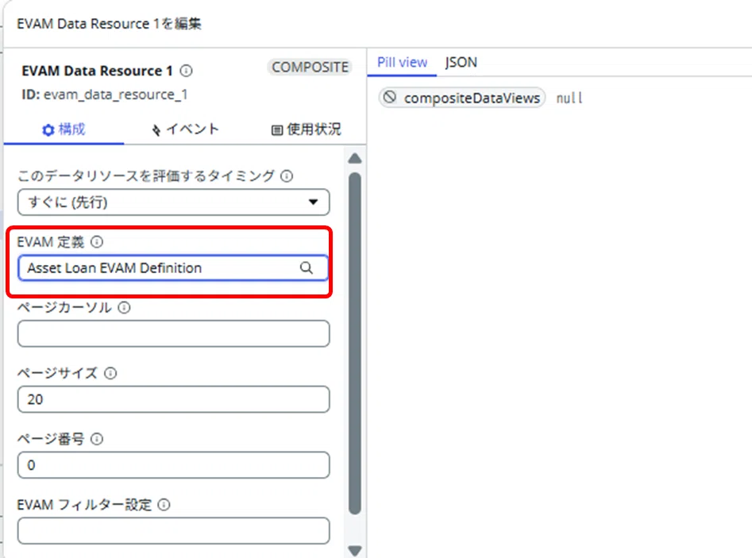Click search magnifier in EVAM 定義 field
Image resolution: width=752 pixels, height=558 pixels.
tap(307, 267)
